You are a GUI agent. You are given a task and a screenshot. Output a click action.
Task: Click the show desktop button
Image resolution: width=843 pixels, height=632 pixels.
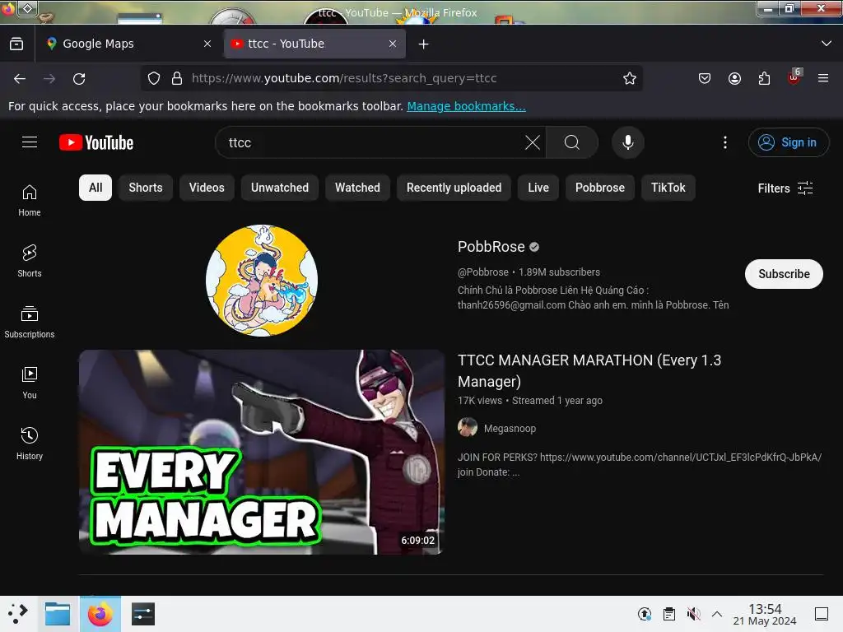(822, 614)
